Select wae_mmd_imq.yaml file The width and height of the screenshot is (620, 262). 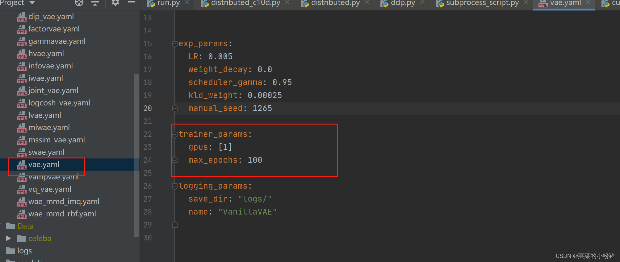(64, 202)
